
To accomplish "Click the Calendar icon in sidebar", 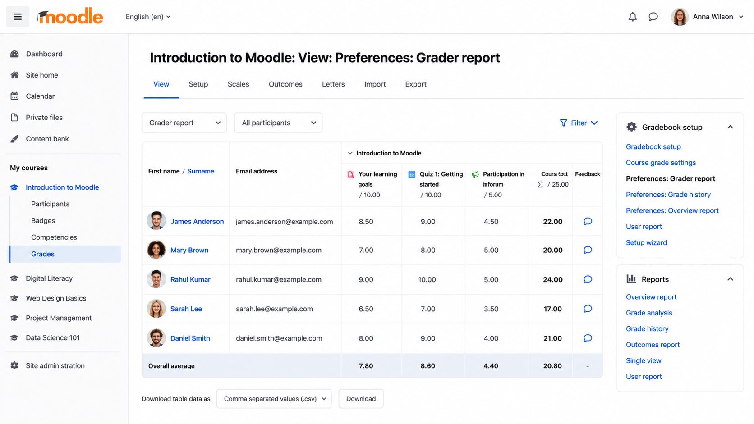I will pos(14,96).
